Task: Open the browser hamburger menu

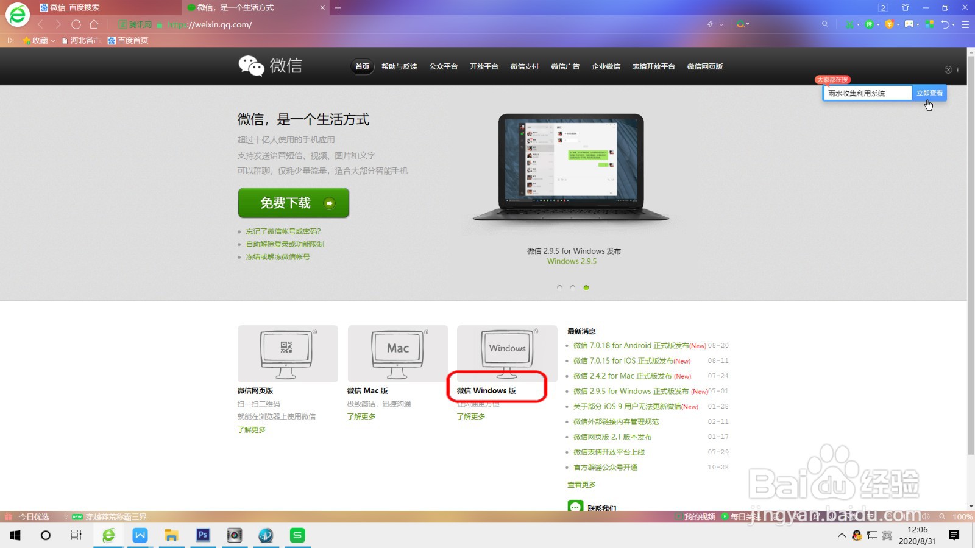Action: pyautogui.click(x=965, y=24)
